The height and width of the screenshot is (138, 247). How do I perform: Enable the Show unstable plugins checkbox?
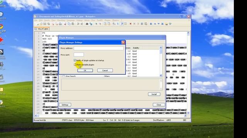click(x=75, y=65)
